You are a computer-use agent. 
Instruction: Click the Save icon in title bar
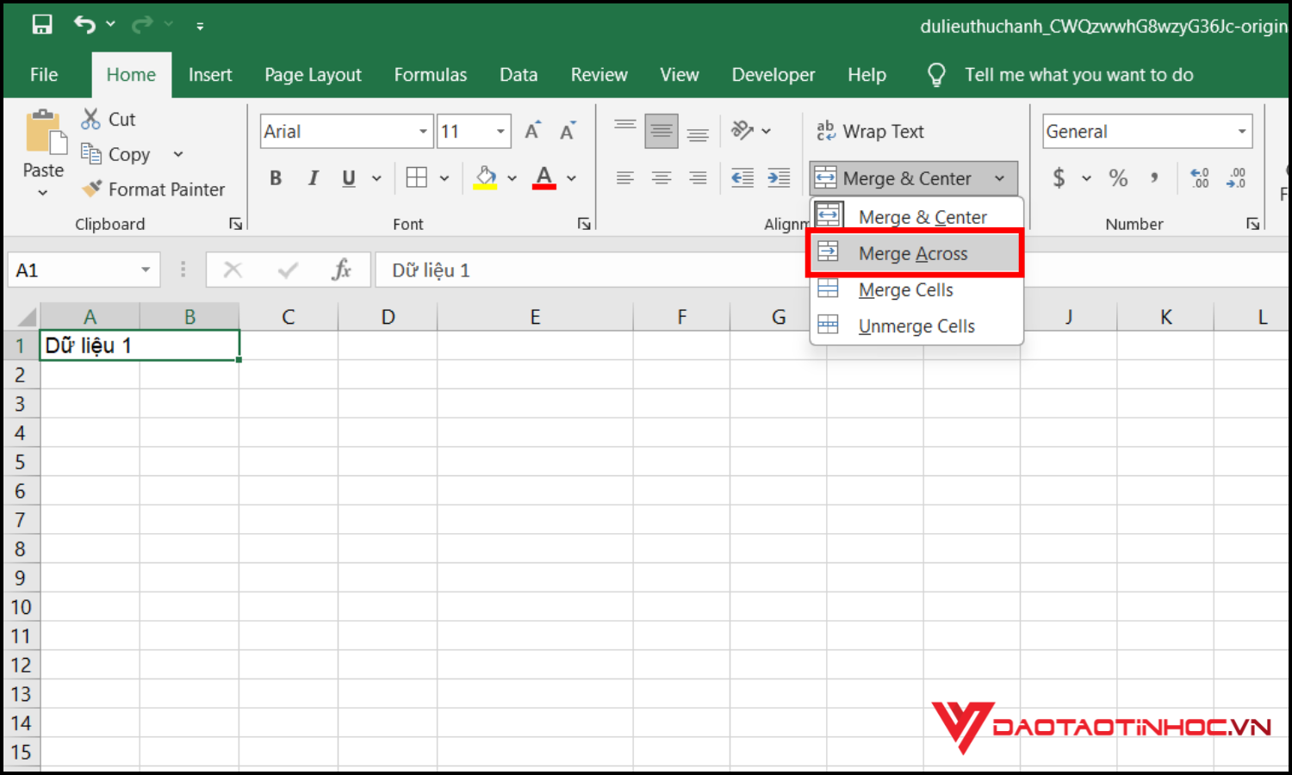(x=41, y=25)
